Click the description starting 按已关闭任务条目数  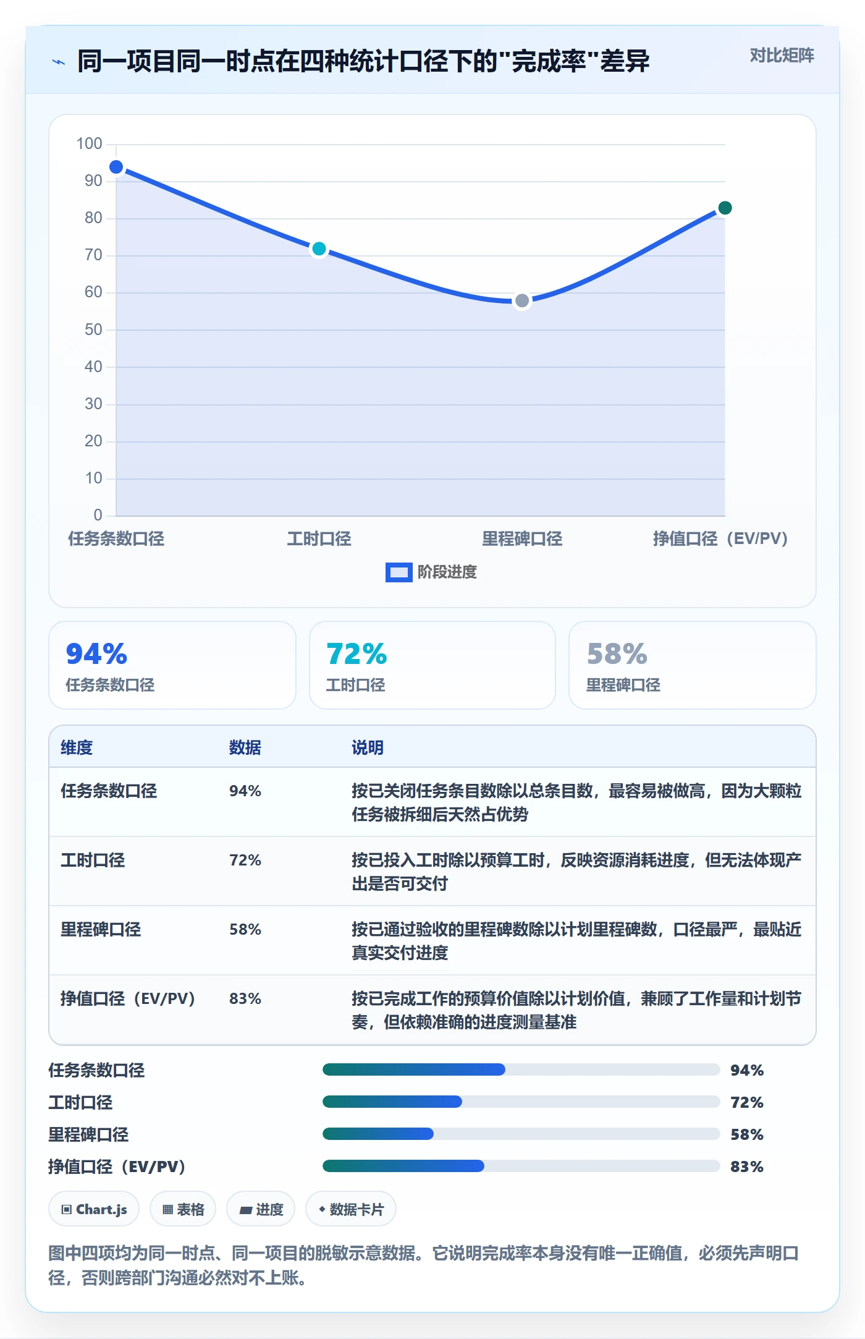(x=576, y=802)
